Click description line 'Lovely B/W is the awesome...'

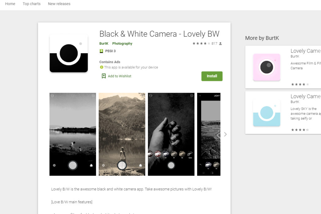pyautogui.click(x=131, y=189)
